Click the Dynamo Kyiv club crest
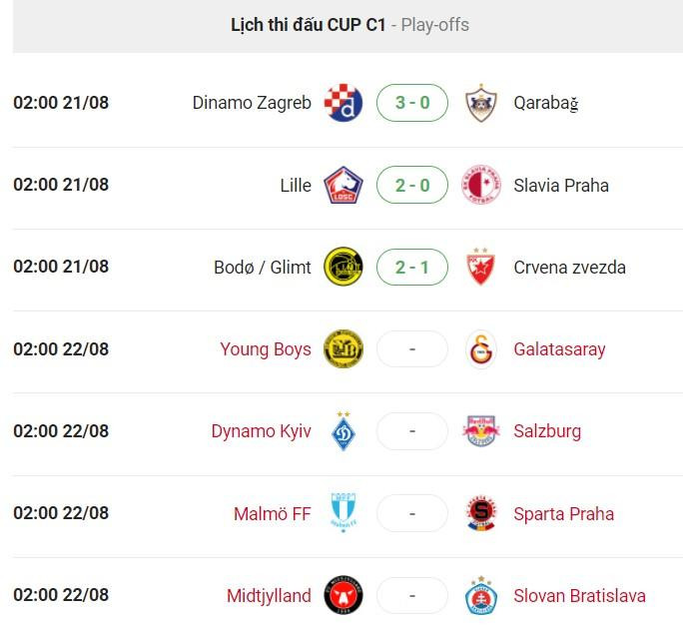 point(343,431)
